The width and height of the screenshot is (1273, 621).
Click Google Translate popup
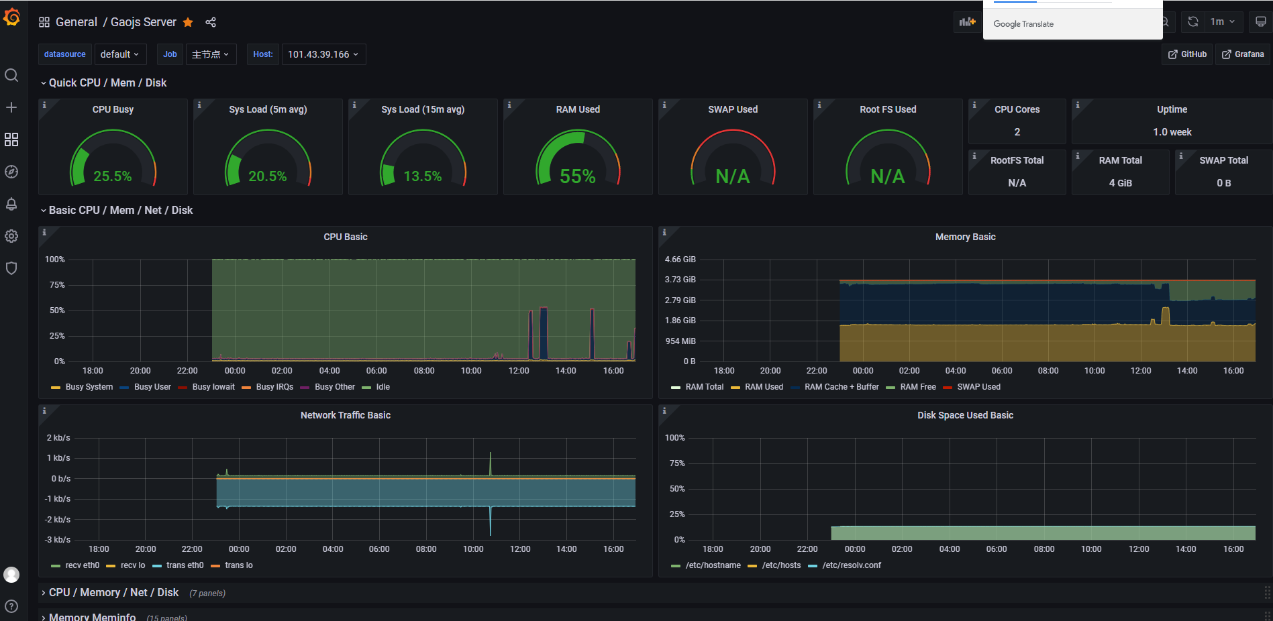[x=1072, y=20]
